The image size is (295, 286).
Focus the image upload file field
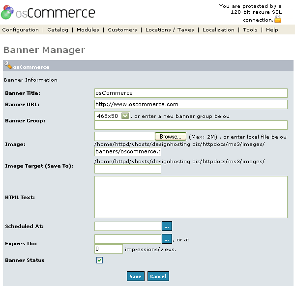124,137
